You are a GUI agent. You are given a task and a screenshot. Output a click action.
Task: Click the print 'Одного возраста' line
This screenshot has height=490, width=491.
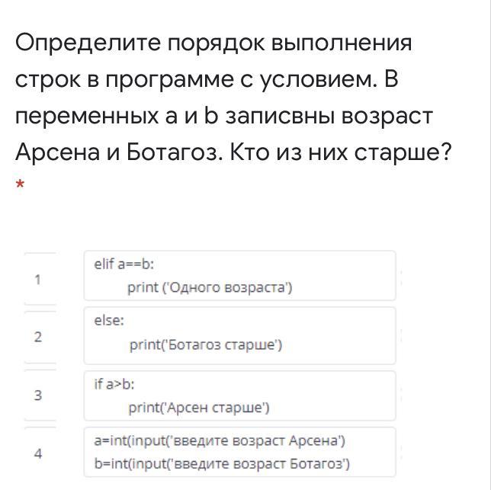pos(210,287)
